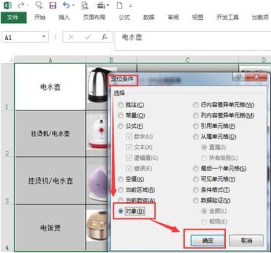
Task: Click the Undo arrow icon
Action: [x=66, y=5]
